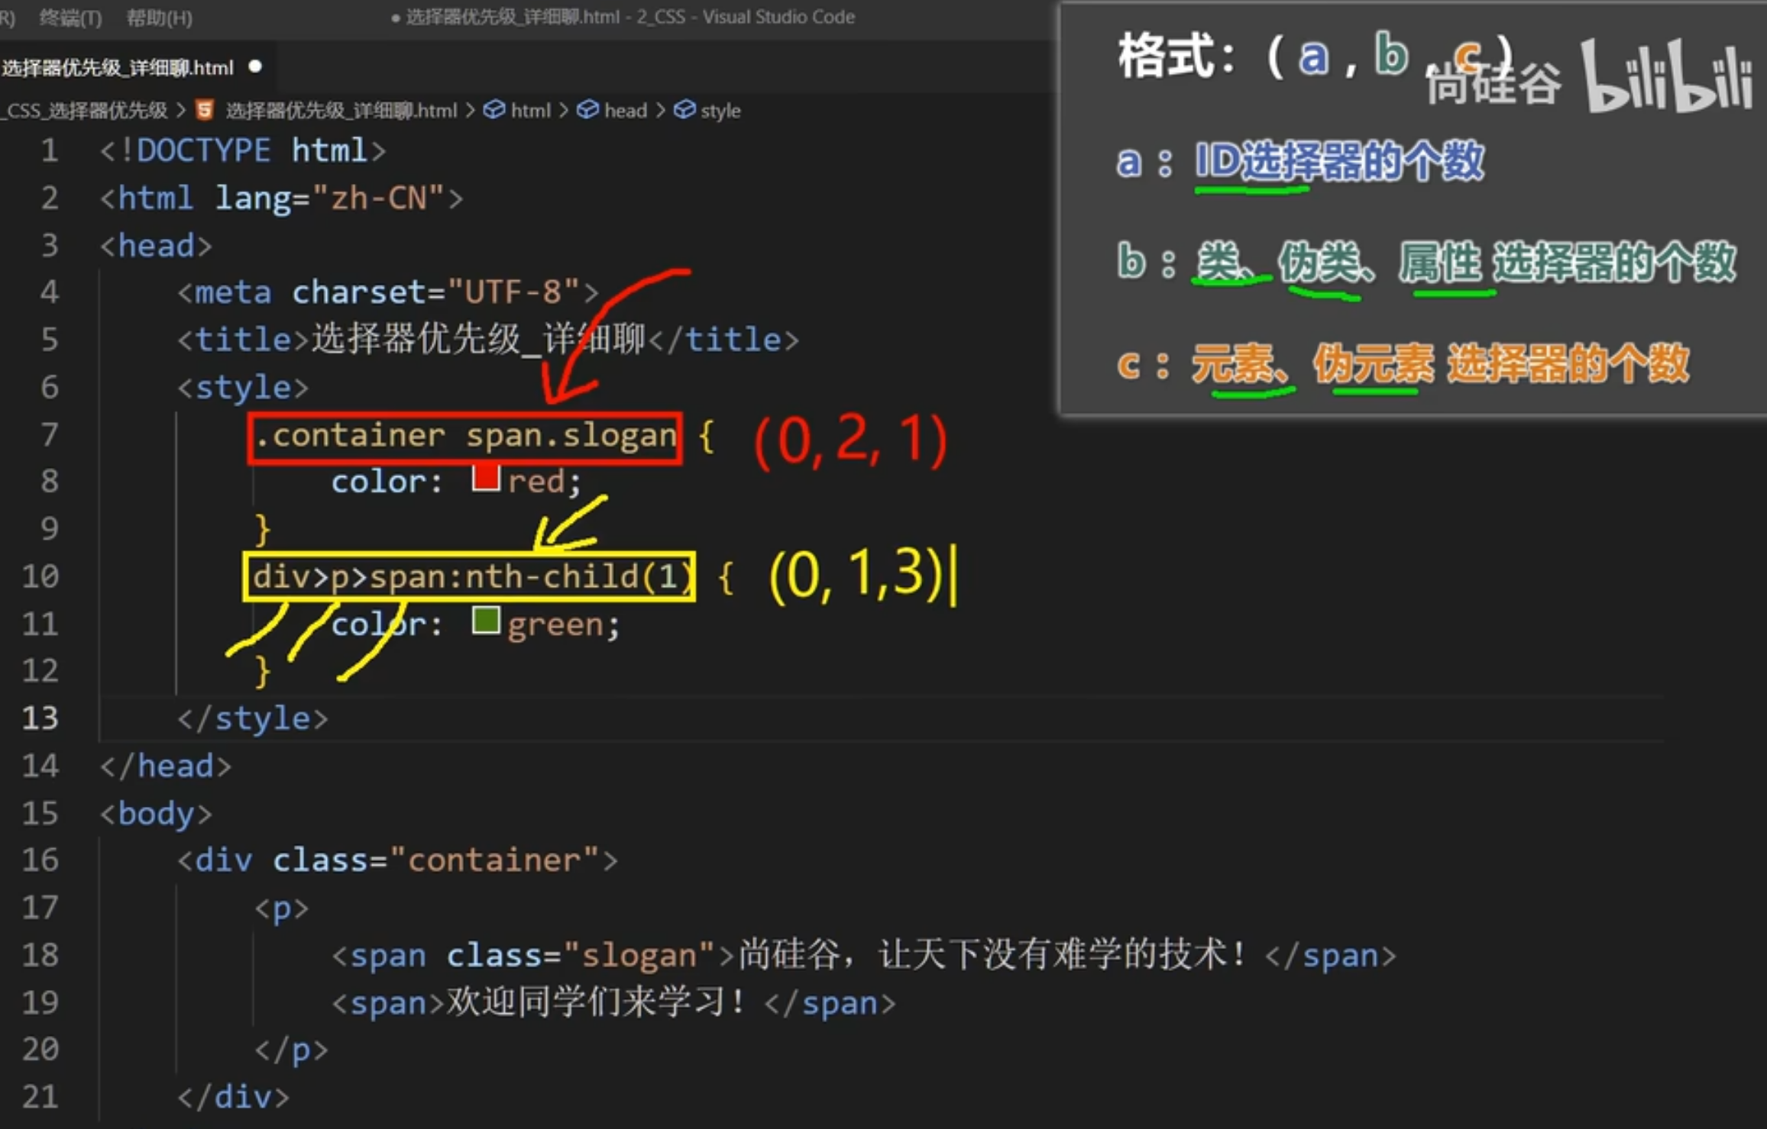Select the 选择器优先级_详细聊.html editor tab
This screenshot has height=1129, width=1767.
point(117,68)
